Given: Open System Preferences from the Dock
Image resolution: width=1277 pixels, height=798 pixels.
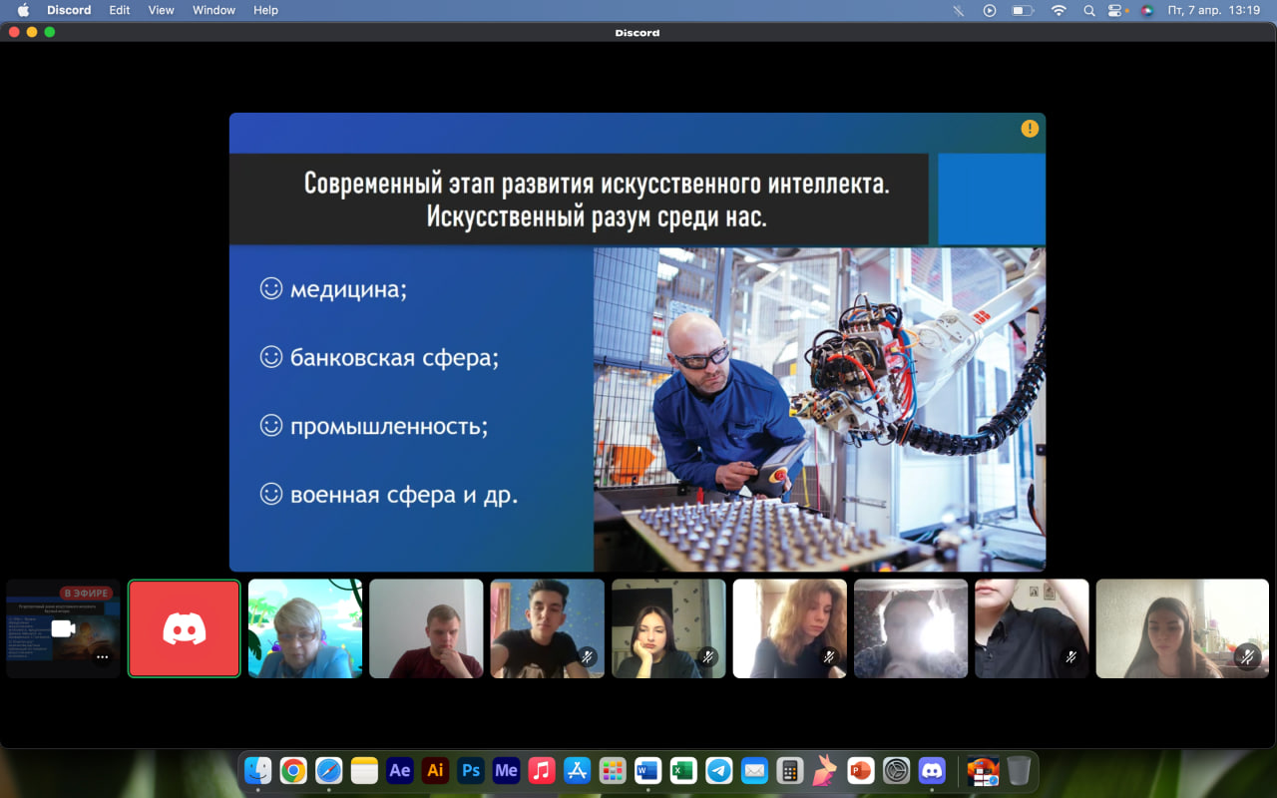Looking at the screenshot, I should click(x=896, y=770).
